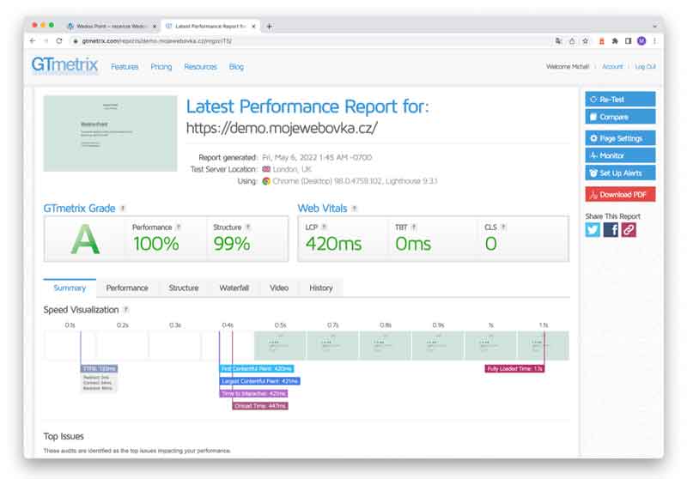Screen dimensions: 687x479
Task: Open browser extensions puzzle icon
Action: (614, 40)
